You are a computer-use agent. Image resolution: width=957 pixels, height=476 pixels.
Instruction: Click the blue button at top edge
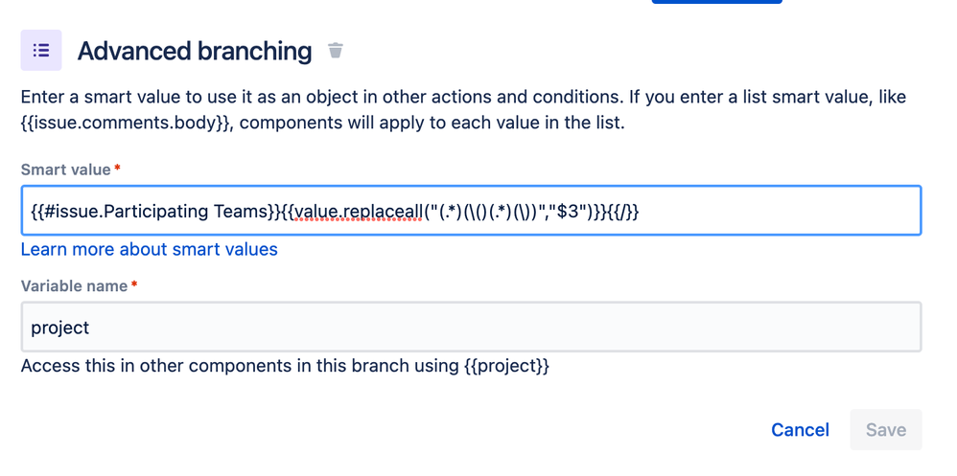(x=716, y=2)
